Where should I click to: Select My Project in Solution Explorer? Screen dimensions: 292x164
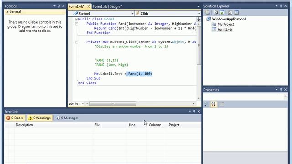point(225,24)
